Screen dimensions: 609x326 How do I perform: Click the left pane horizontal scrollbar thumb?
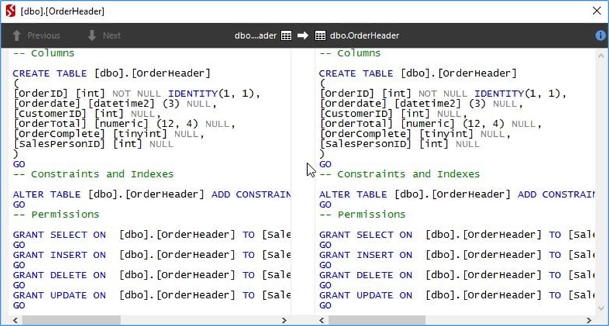72,321
